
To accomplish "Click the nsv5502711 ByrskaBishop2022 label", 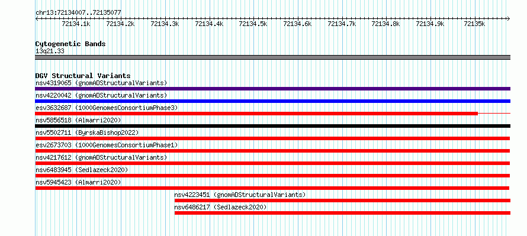I will (87, 132).
